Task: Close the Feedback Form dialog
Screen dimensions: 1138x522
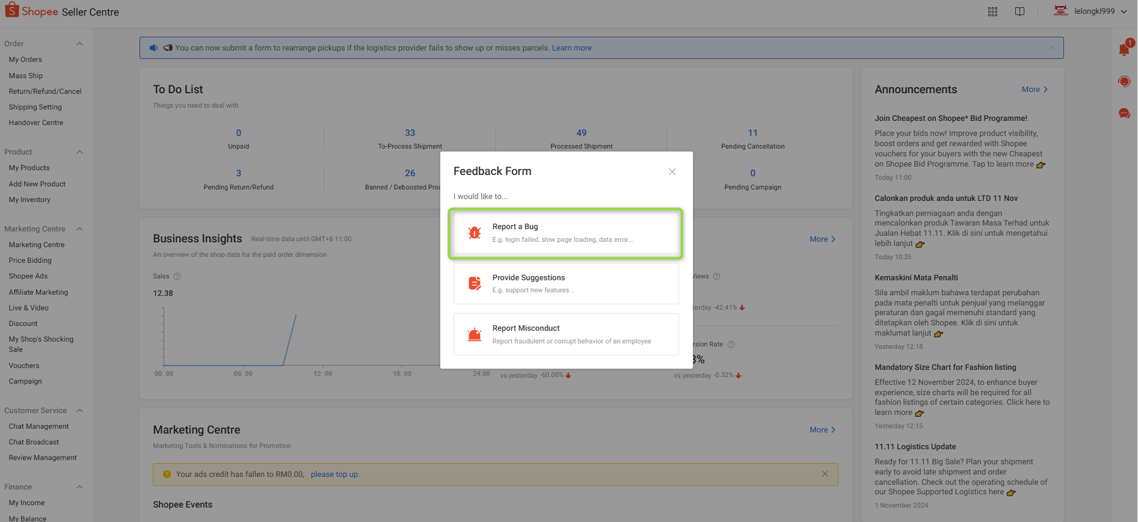Action: coord(672,172)
